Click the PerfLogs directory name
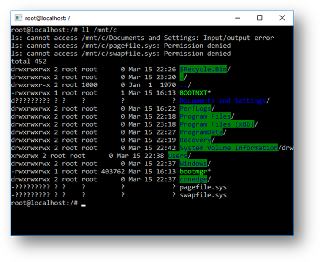This screenshot has width=320, height=262. 195,109
